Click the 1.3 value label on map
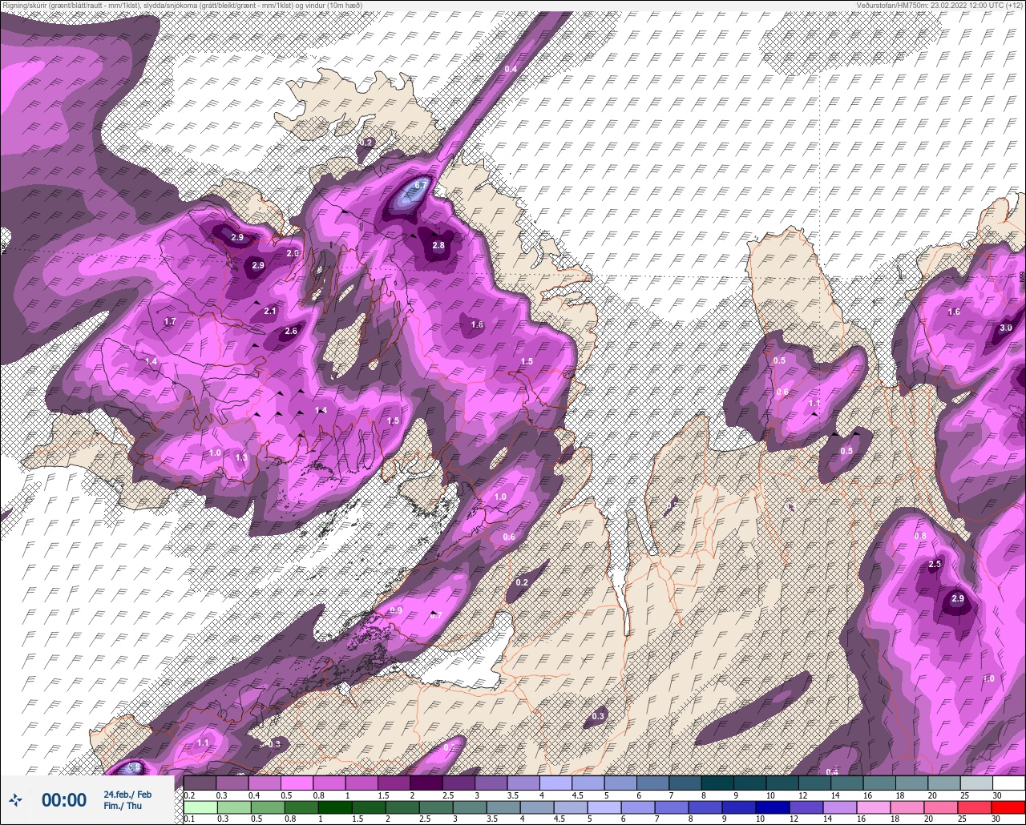Screen dimensions: 1026x825 (241, 457)
